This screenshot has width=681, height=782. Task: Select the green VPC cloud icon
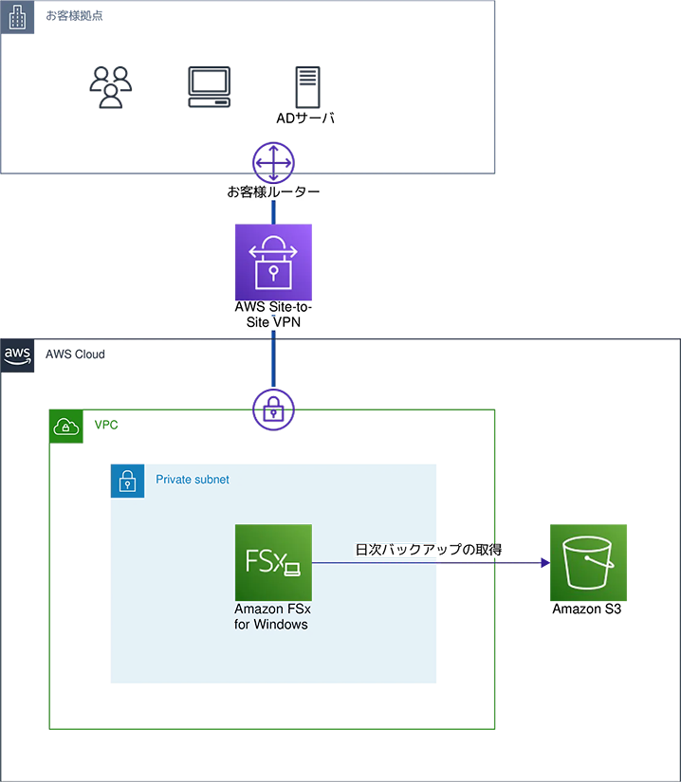tap(66, 427)
